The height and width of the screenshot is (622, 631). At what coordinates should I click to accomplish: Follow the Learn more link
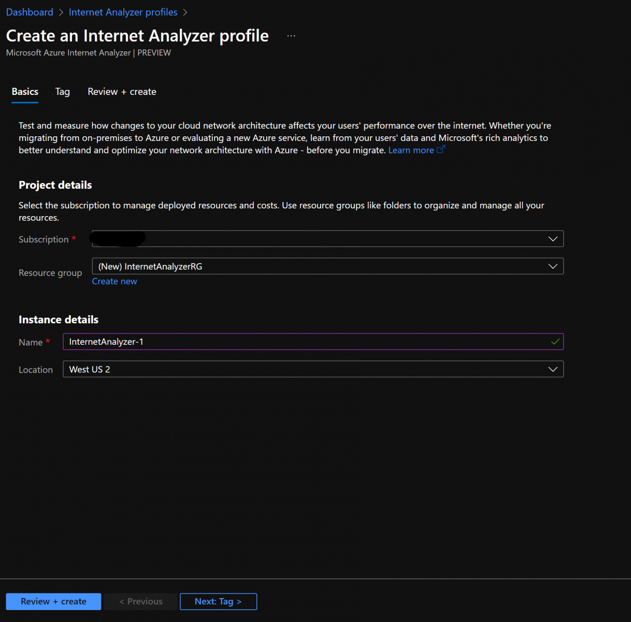411,150
